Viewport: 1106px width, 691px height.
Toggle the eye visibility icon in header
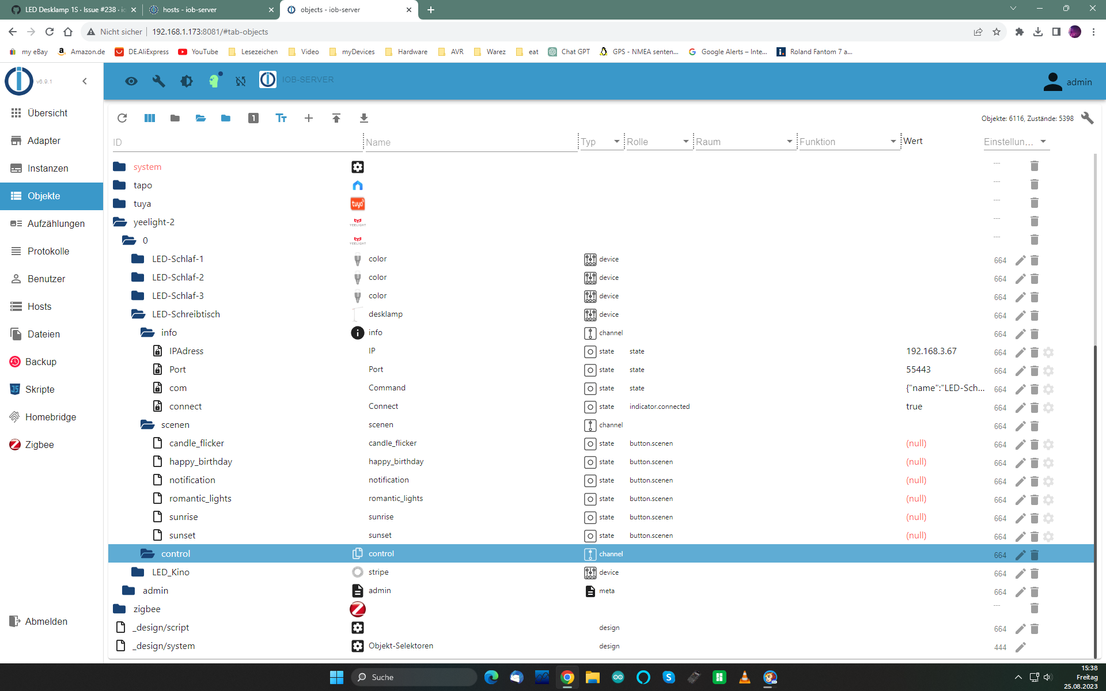(x=131, y=81)
